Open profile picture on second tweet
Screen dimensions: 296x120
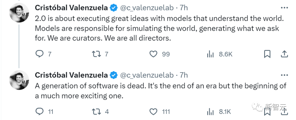pyautogui.click(x=19, y=80)
